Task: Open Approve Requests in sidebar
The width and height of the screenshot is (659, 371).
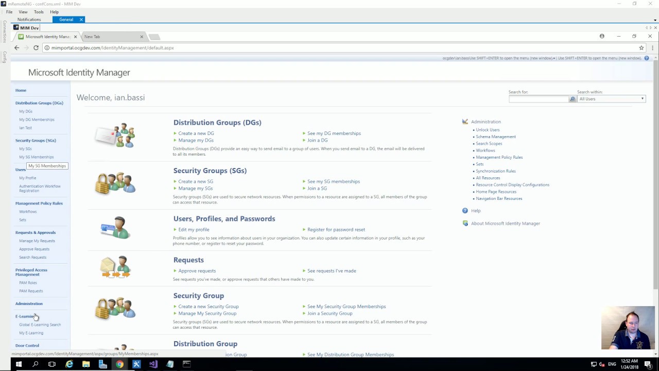Action: [x=34, y=249]
